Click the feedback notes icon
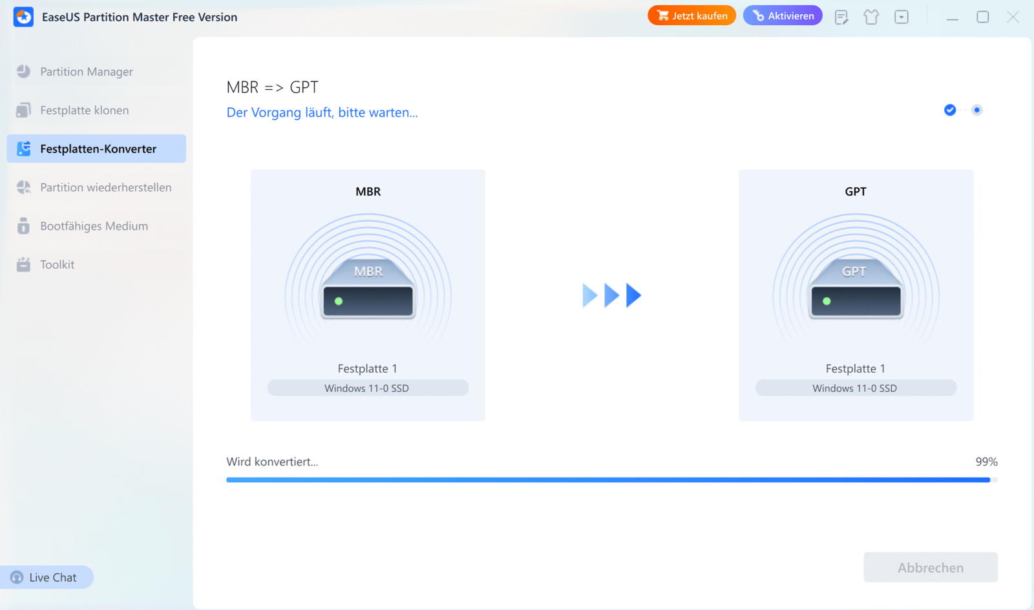This screenshot has width=1034, height=610. (841, 17)
